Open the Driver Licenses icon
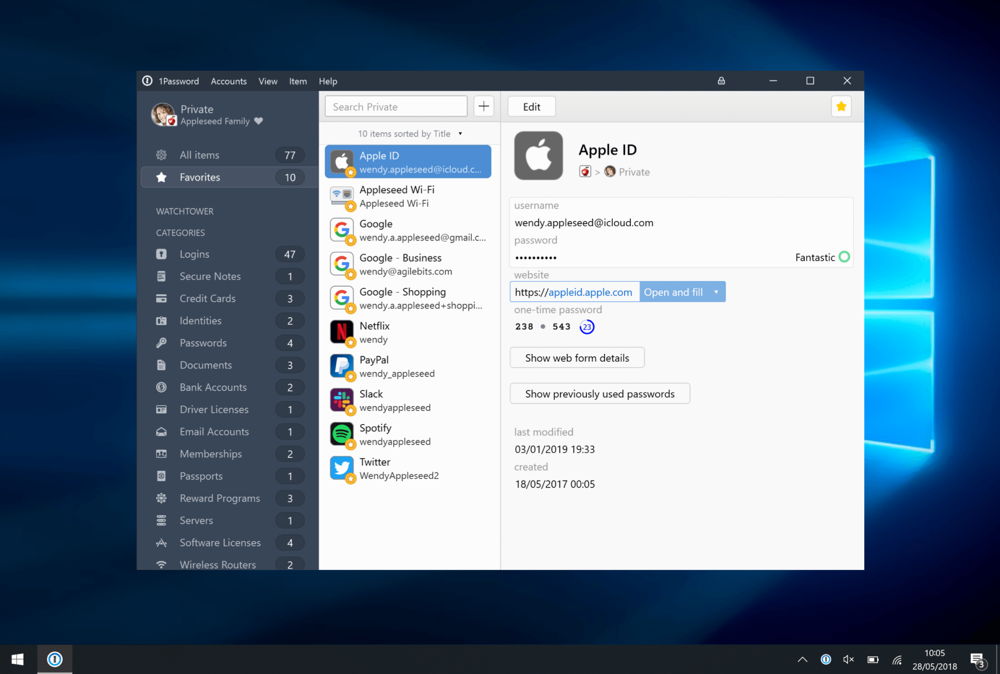 [161, 409]
